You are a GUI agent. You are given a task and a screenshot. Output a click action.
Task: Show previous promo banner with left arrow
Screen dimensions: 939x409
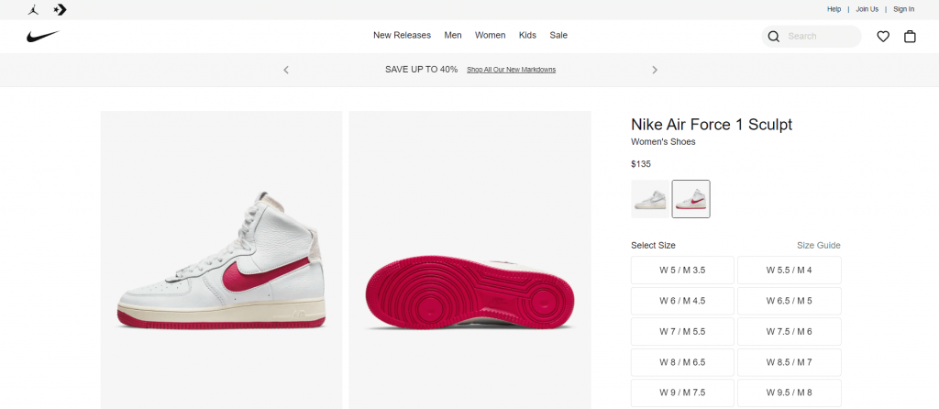286,70
